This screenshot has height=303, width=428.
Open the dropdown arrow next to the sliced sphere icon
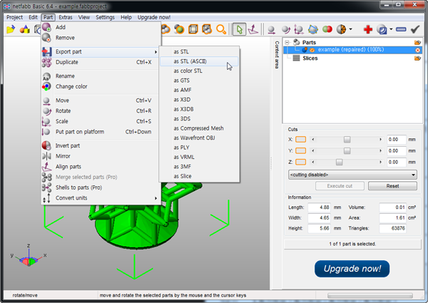pos(350,29)
